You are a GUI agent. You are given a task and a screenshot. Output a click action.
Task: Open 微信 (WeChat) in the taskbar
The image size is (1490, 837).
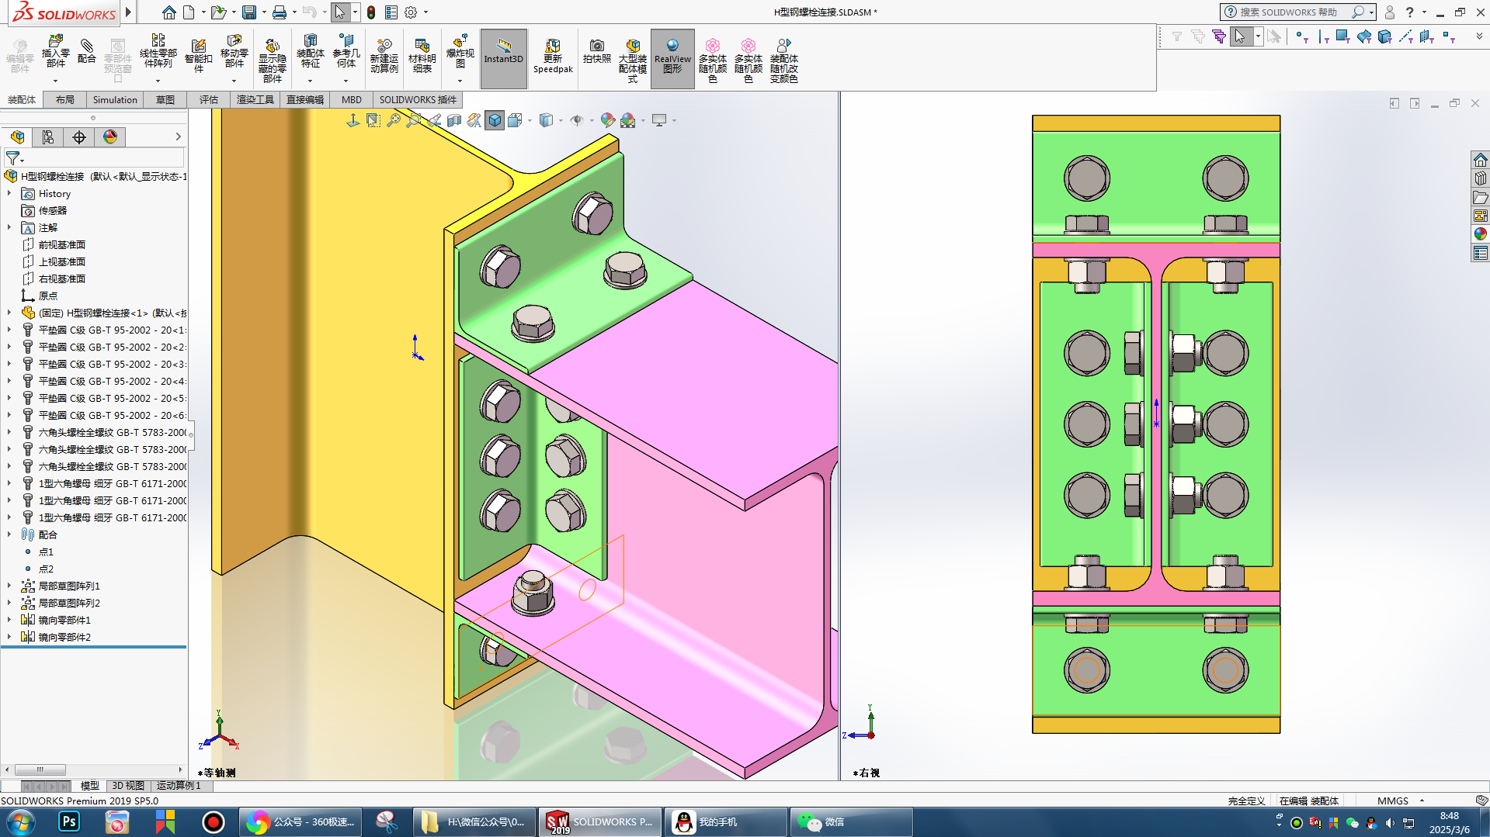[x=851, y=821]
